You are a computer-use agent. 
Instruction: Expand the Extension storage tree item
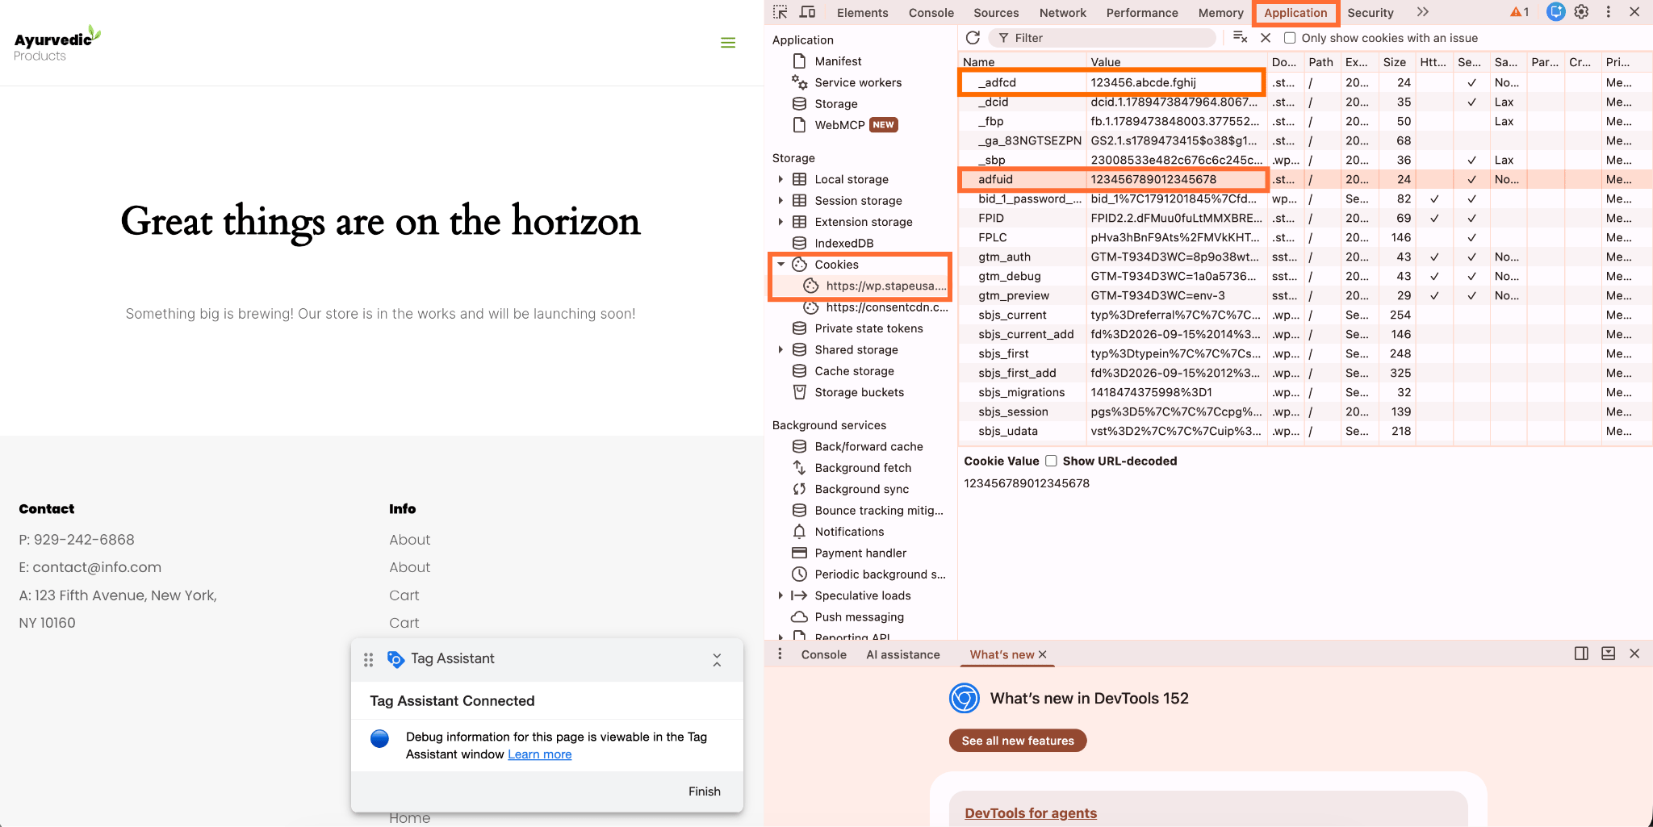[x=780, y=222]
